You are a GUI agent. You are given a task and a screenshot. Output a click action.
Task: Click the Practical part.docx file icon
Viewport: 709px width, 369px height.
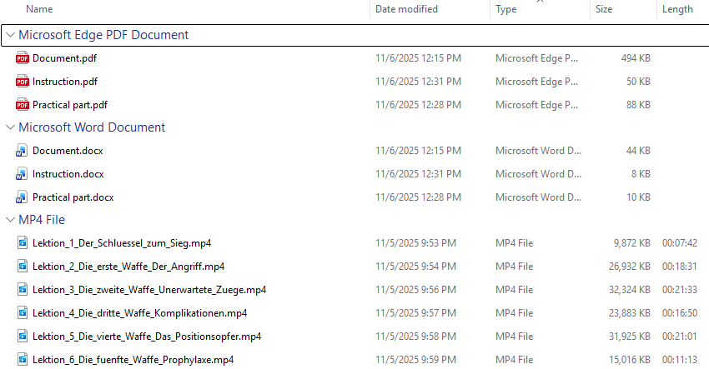[x=22, y=197]
